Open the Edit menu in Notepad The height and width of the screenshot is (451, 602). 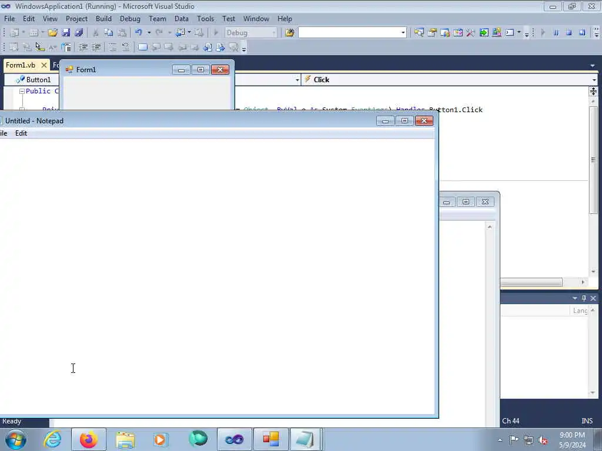coord(21,133)
